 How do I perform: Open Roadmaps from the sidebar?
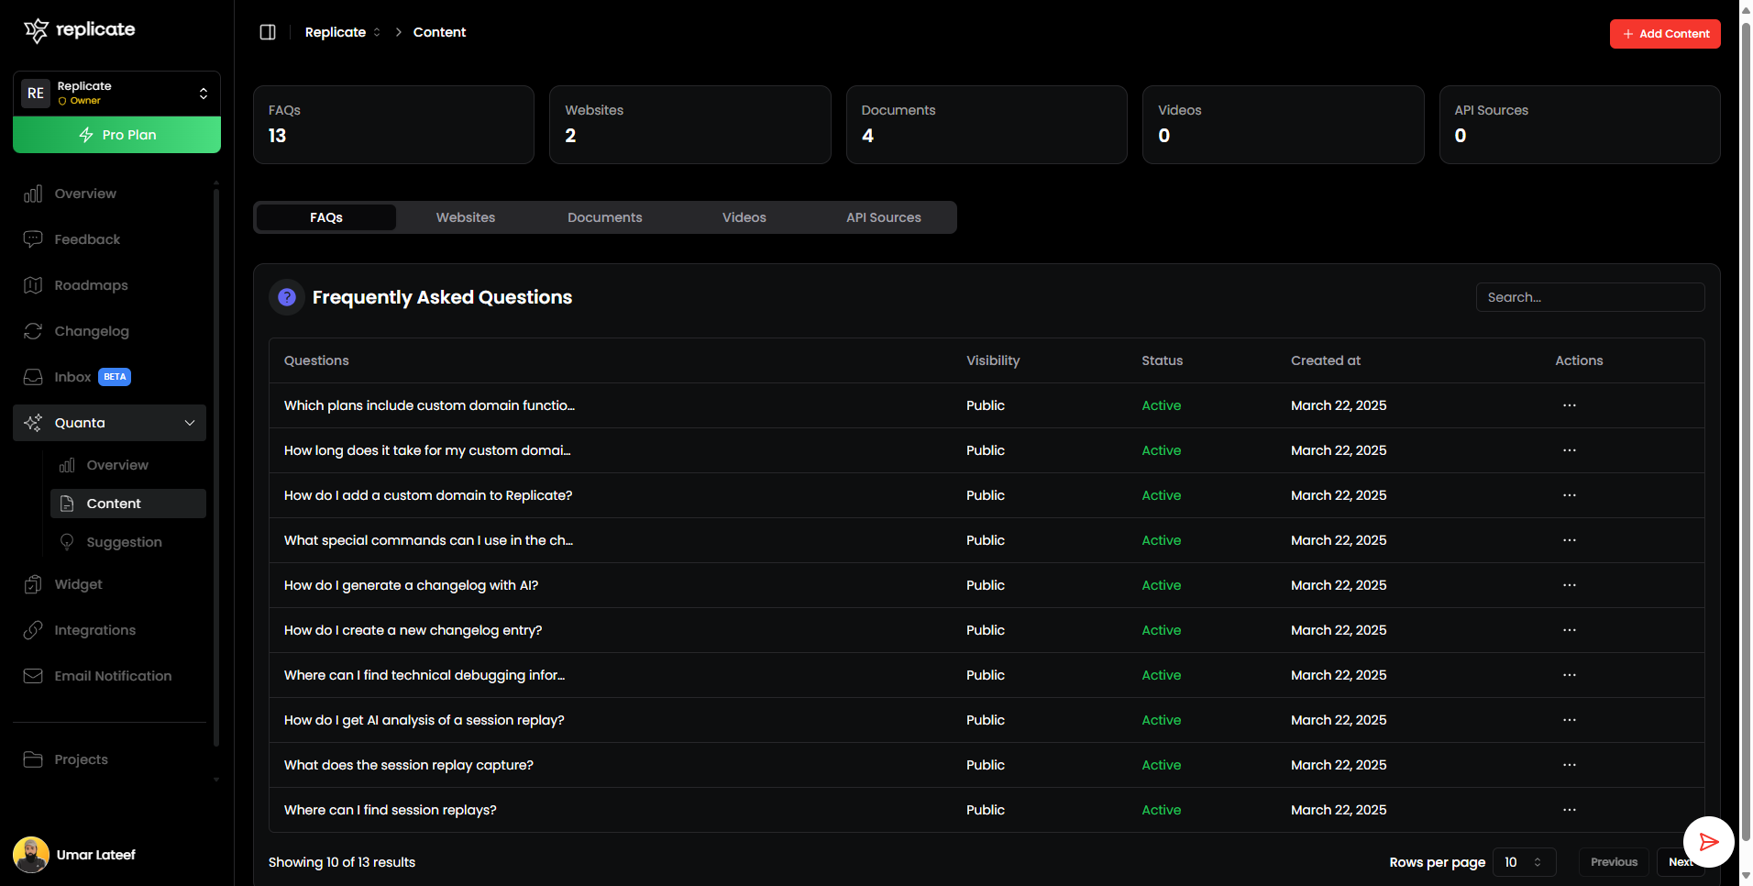(x=91, y=285)
